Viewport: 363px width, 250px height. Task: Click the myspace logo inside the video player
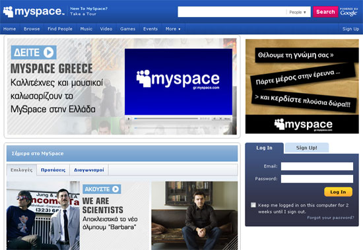pos(178,79)
